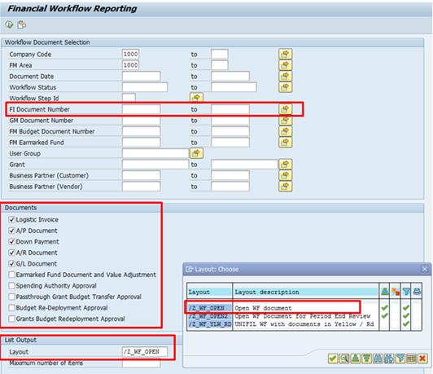433x374 pixels.
Task: Click the Document Date from field
Action: click(142, 76)
